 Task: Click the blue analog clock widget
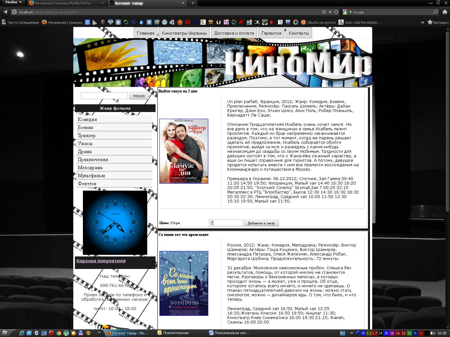(x=115, y=223)
